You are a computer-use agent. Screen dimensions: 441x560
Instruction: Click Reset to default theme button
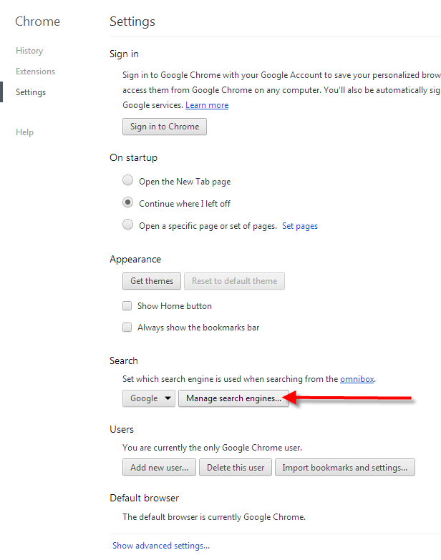point(234,281)
